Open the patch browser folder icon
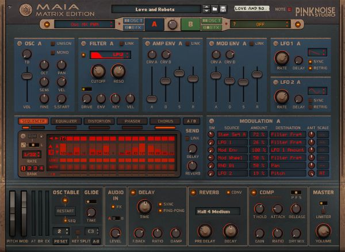 click(214, 9)
